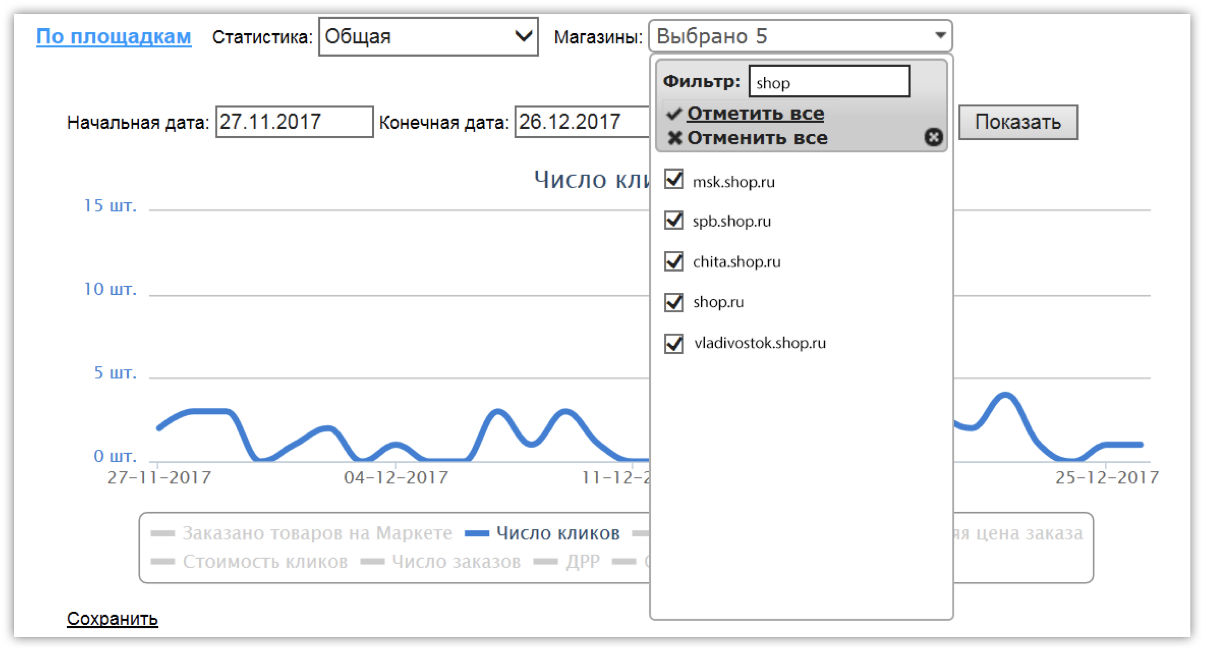Open the По площадкам link

point(114,36)
